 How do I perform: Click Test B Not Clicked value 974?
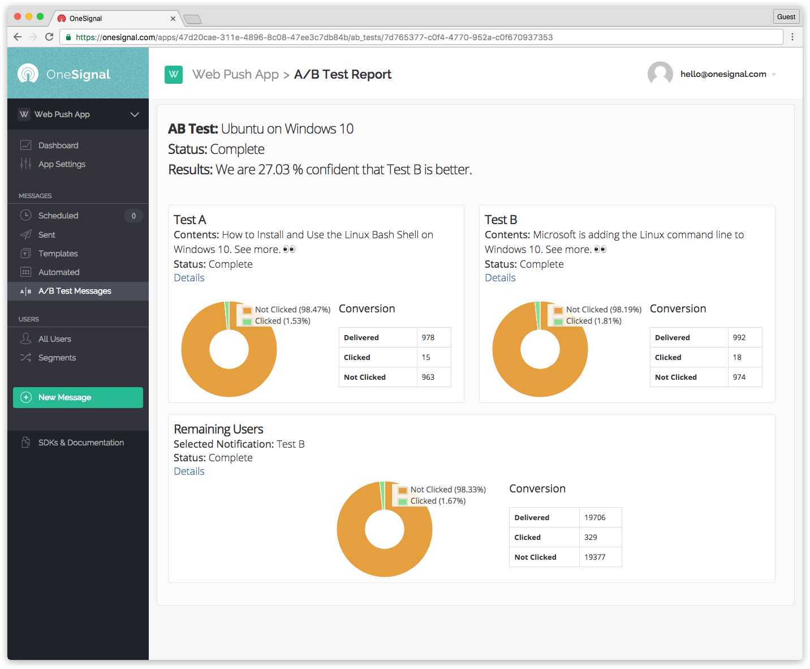(x=739, y=377)
